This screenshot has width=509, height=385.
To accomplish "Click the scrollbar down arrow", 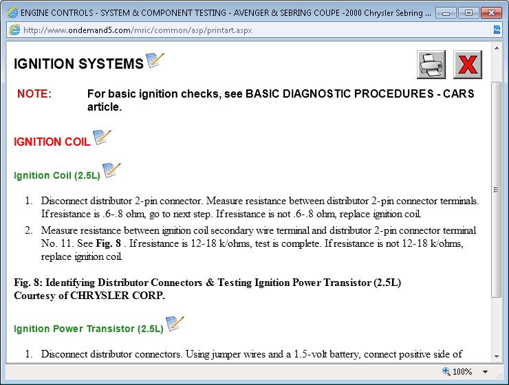I will pyautogui.click(x=497, y=356).
